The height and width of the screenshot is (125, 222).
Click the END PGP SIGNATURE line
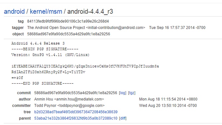click(43, 83)
